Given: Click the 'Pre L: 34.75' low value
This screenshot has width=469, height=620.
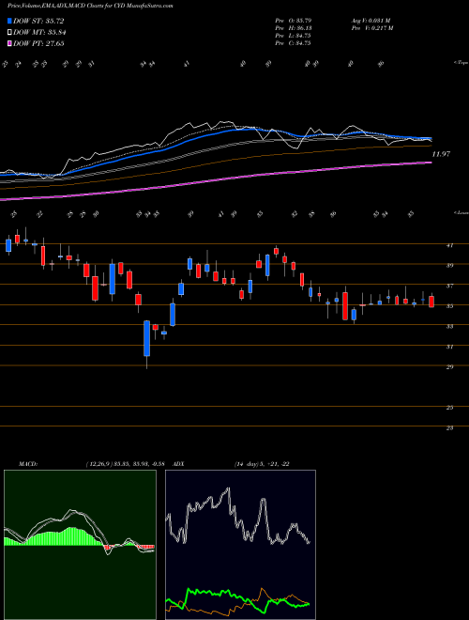Looking at the screenshot, I should 294,36.
